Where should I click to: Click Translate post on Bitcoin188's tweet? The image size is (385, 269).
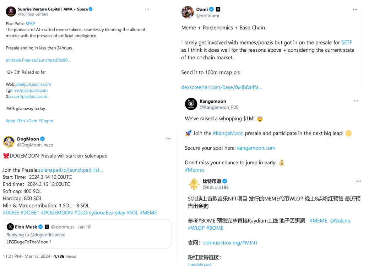(x=199, y=264)
